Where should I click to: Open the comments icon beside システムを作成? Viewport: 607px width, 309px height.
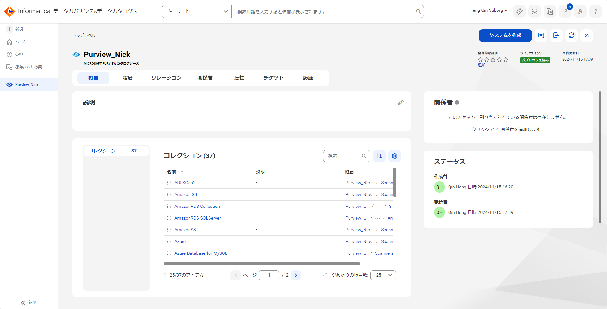tap(541, 36)
